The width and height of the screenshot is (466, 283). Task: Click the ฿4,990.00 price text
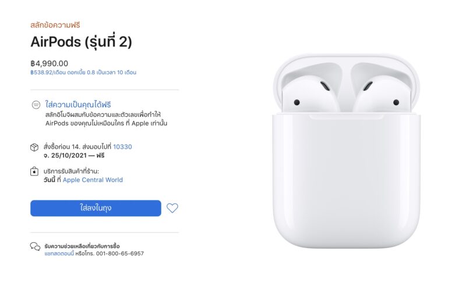click(x=50, y=63)
